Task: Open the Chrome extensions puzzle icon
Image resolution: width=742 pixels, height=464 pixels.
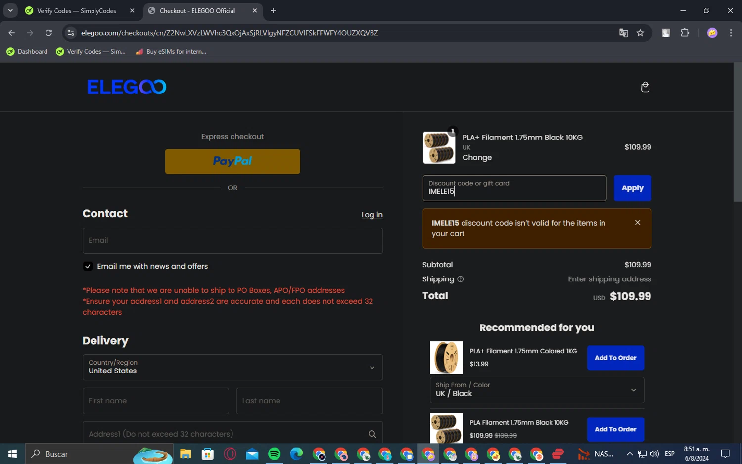Action: coord(685,33)
